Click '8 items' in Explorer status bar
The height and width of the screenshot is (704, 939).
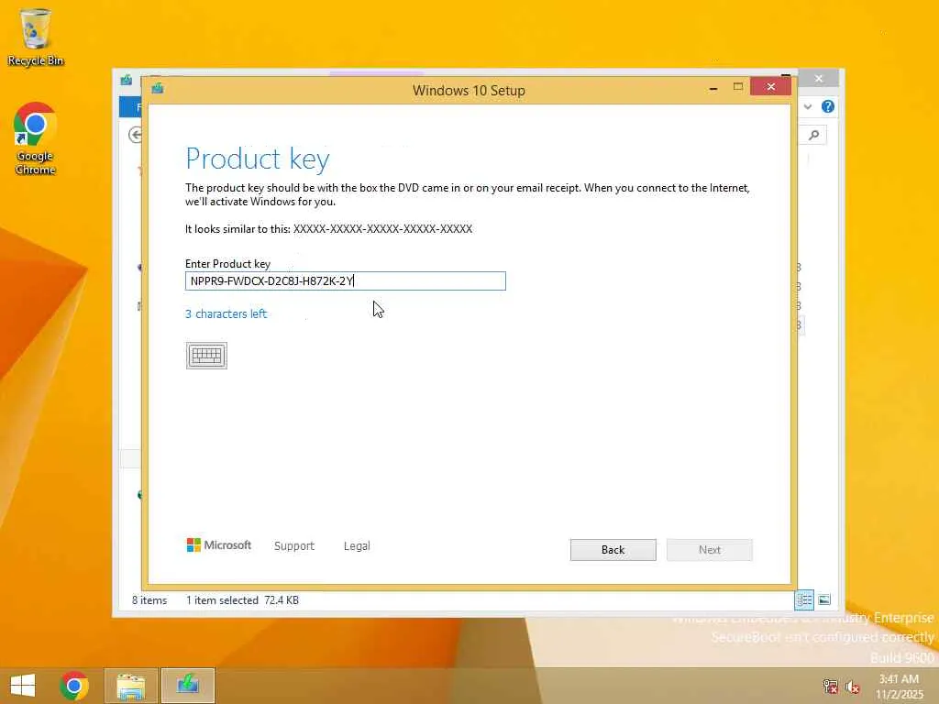pyautogui.click(x=149, y=600)
